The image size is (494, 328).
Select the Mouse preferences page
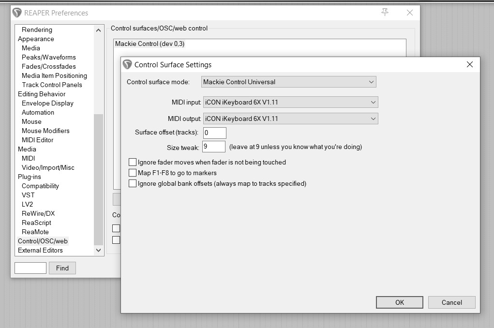pyautogui.click(x=31, y=121)
